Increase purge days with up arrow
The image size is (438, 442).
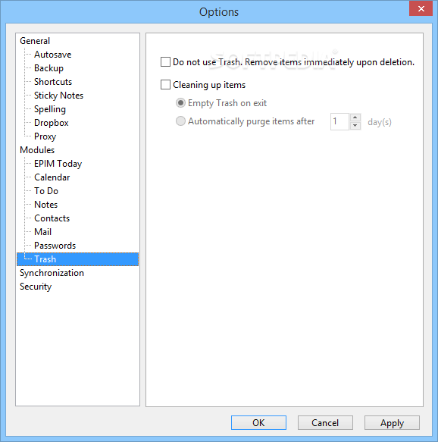355,118
